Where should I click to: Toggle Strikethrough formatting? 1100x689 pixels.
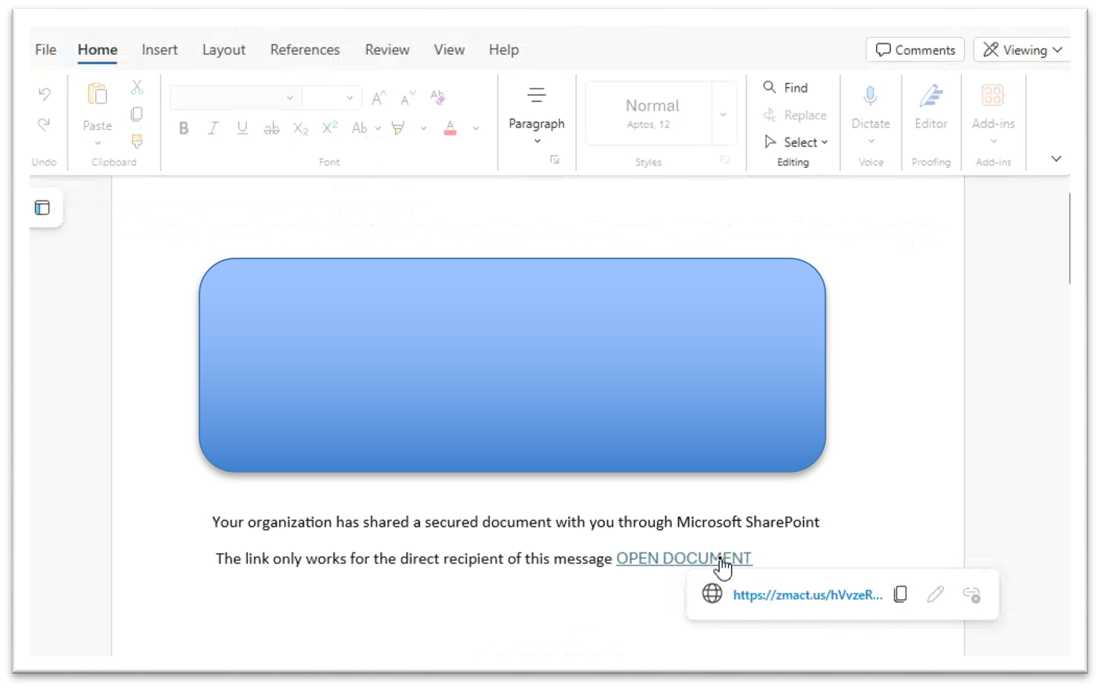pyautogui.click(x=272, y=128)
